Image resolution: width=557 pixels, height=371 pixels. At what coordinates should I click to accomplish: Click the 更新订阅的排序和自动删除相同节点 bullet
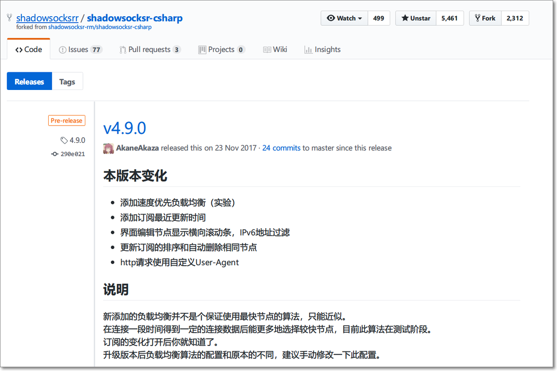pyautogui.click(x=188, y=247)
